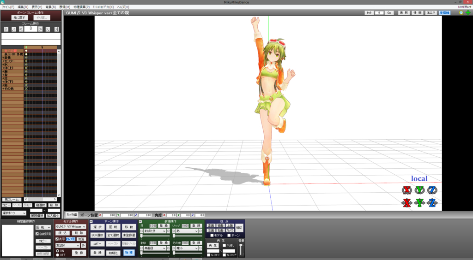The height and width of the screenshot is (260, 473).
Task: Click the 物理 physics button
Action: coord(129,253)
